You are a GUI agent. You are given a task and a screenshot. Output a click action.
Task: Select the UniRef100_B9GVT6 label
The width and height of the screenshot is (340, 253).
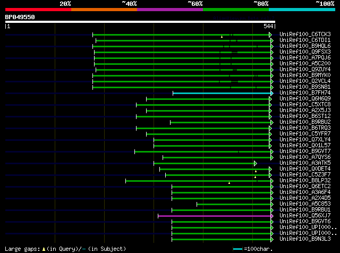(305, 222)
